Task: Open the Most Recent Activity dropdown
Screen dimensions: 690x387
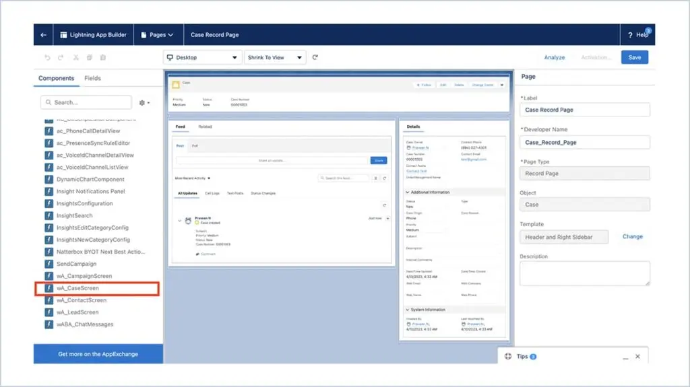Action: [x=193, y=178]
